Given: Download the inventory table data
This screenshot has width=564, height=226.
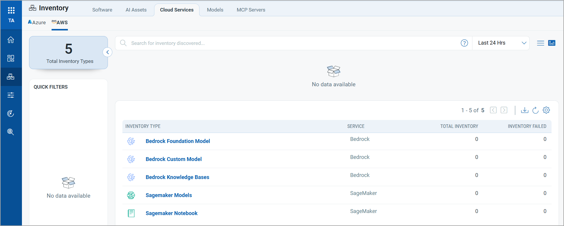Looking at the screenshot, I should coord(525,110).
